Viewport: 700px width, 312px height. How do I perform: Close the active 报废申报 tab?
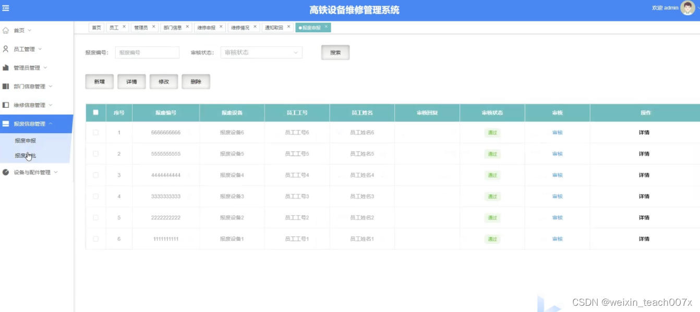326,26
